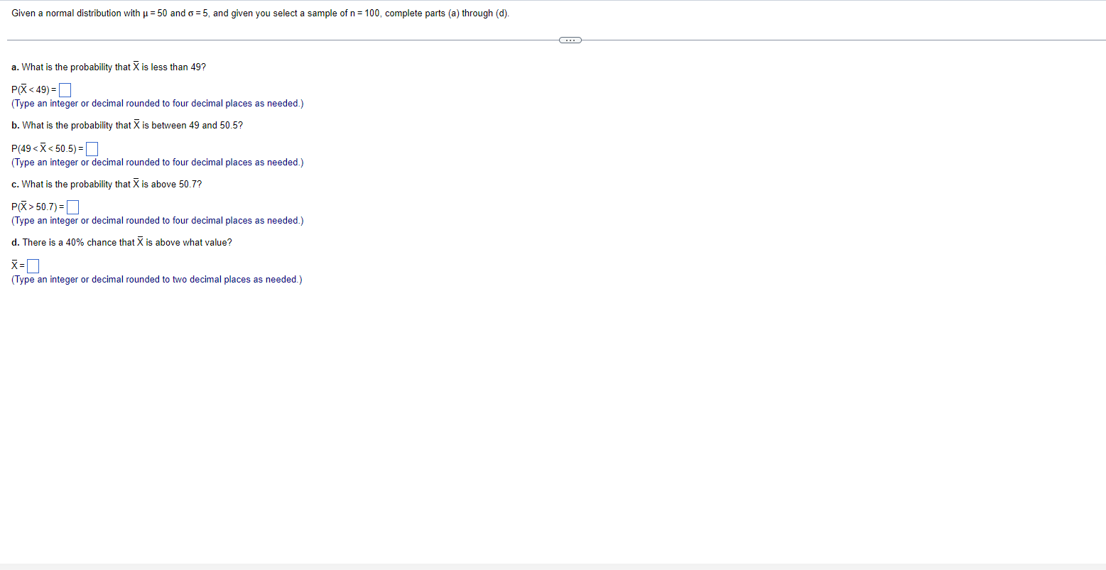Select the answer box for part (d) X value

pos(33,265)
